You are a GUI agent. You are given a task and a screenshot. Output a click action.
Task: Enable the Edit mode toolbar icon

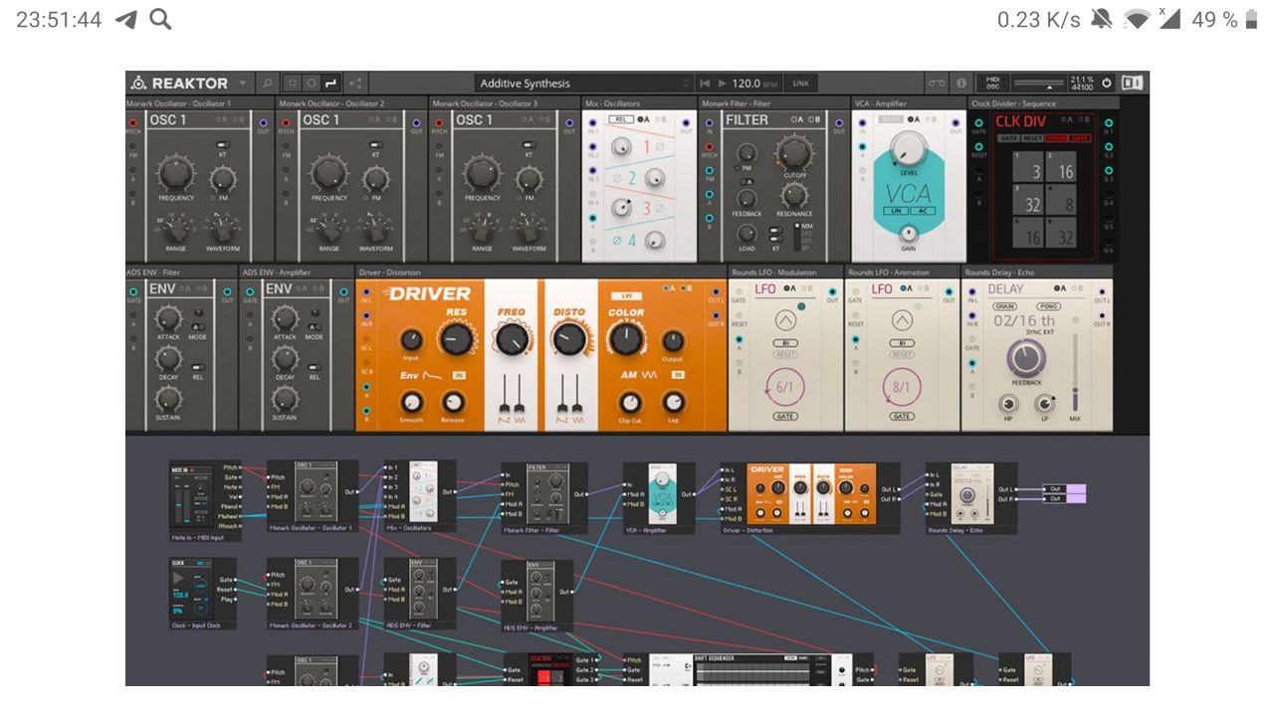click(331, 84)
